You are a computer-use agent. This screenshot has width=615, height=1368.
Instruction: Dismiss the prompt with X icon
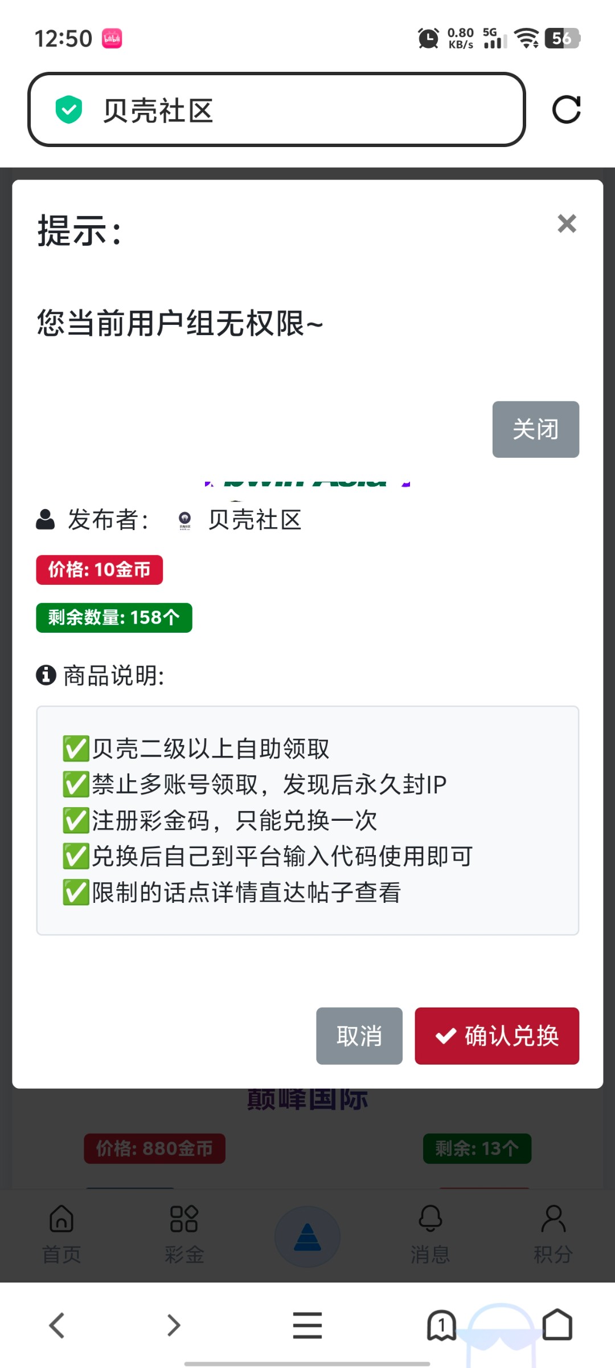point(567,223)
